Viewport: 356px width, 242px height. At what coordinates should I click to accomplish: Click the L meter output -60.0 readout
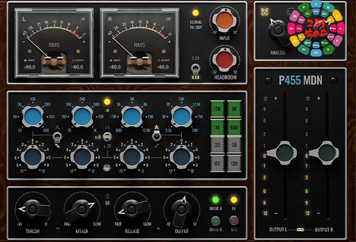pos(77,67)
